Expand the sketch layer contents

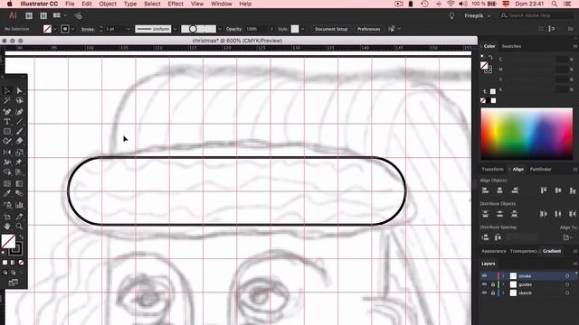(x=503, y=292)
